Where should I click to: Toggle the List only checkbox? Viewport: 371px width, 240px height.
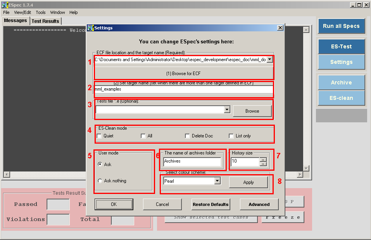click(x=231, y=136)
